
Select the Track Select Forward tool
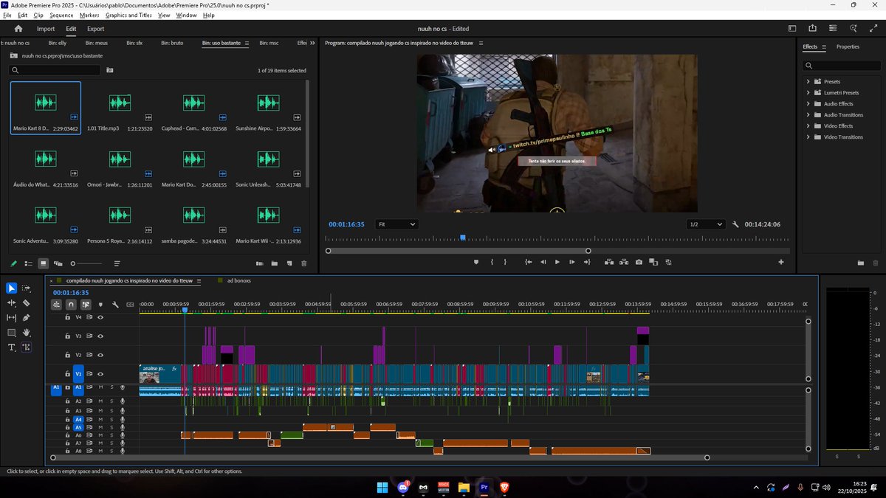pos(27,288)
